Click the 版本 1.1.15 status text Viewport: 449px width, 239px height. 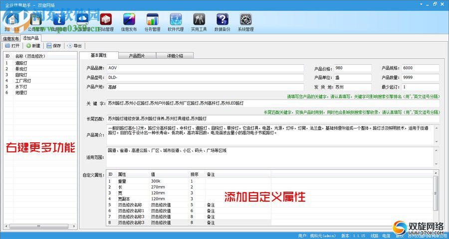(x=353, y=236)
